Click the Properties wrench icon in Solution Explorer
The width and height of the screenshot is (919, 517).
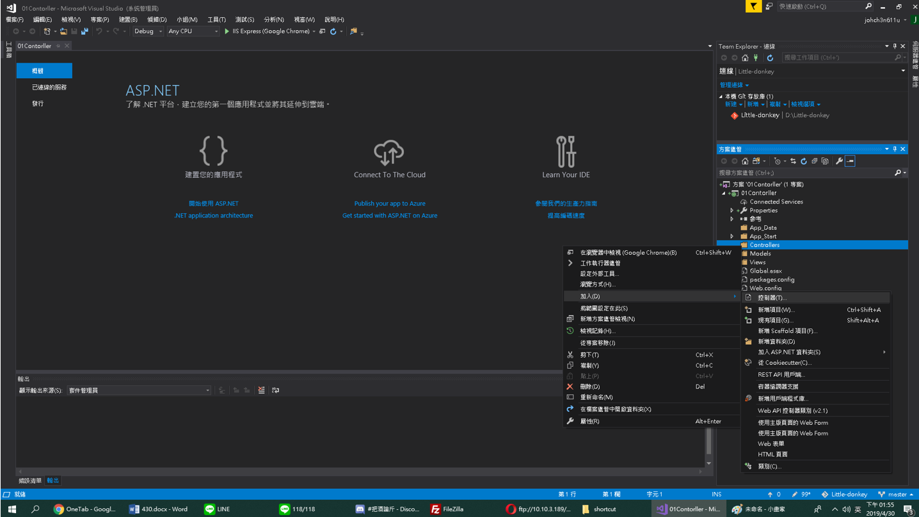(839, 161)
